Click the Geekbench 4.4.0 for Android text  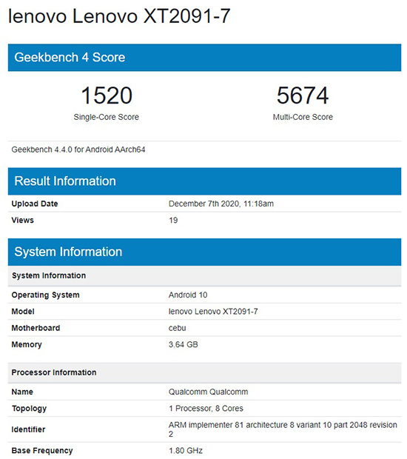point(78,150)
